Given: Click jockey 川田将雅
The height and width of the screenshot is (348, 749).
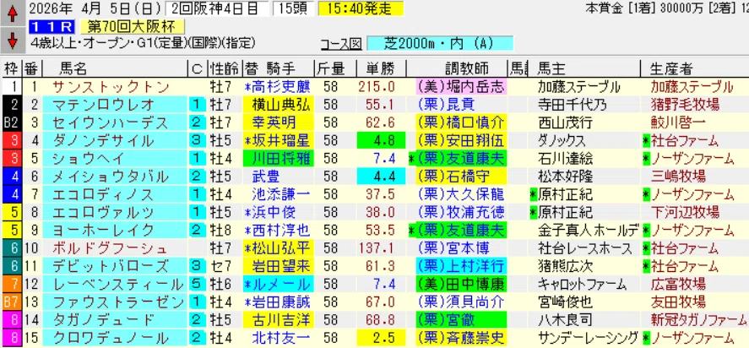Looking at the screenshot, I should tap(281, 159).
